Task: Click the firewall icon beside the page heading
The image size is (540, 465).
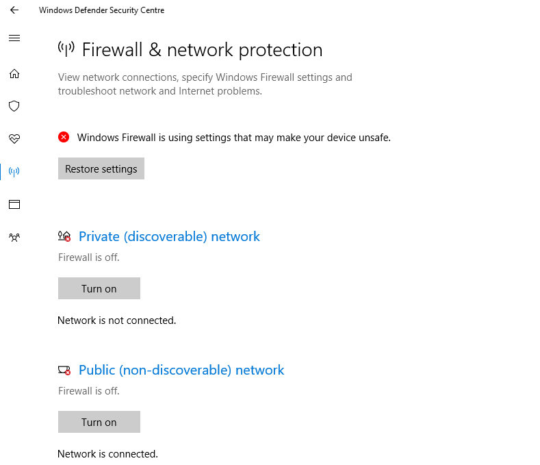Action: pos(66,49)
